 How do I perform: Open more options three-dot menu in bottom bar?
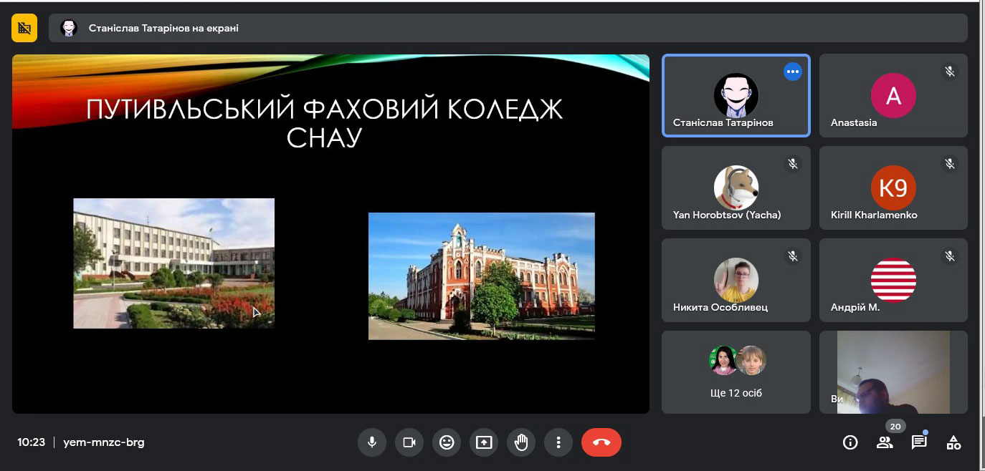pyautogui.click(x=558, y=442)
